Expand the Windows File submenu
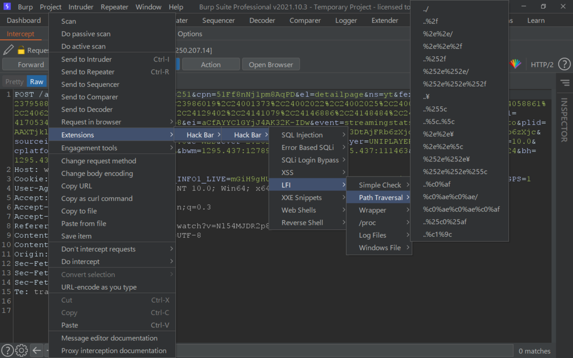This screenshot has height=358, width=573. click(x=379, y=248)
